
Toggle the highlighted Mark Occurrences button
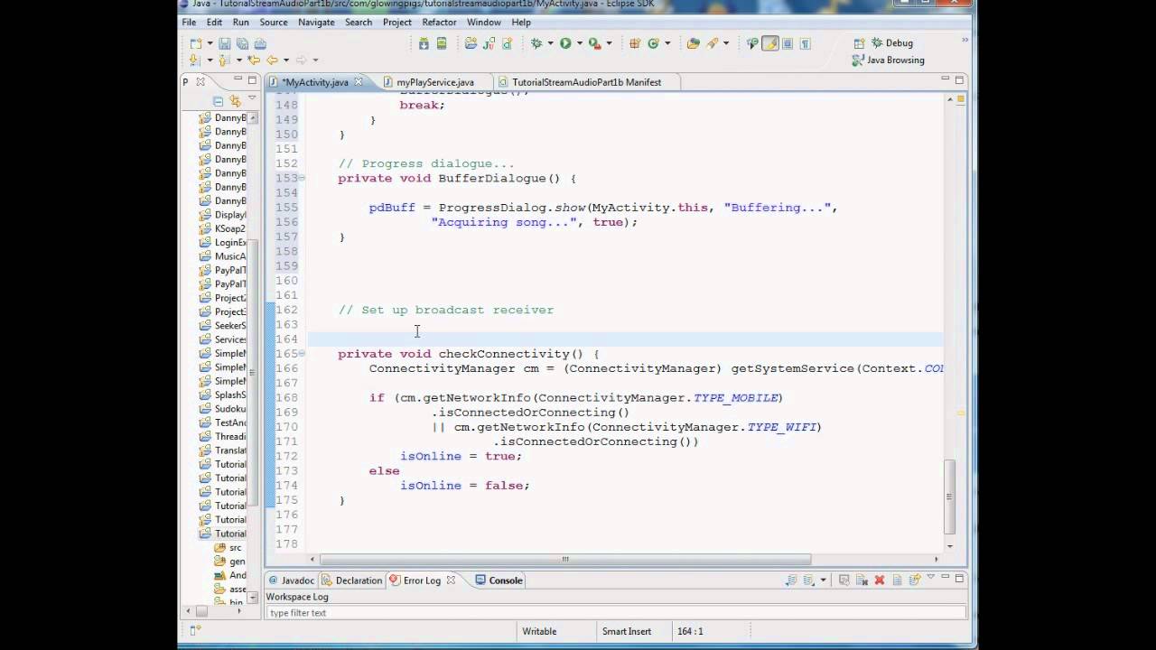tap(770, 43)
